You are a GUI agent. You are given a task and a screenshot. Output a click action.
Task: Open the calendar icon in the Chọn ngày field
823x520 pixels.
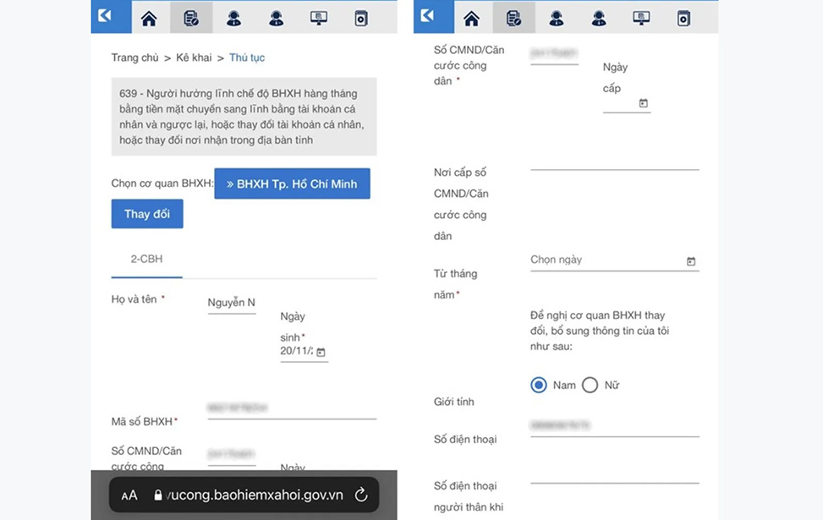tap(690, 261)
